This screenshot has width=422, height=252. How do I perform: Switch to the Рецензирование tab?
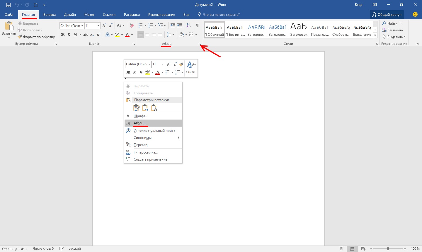161,15
